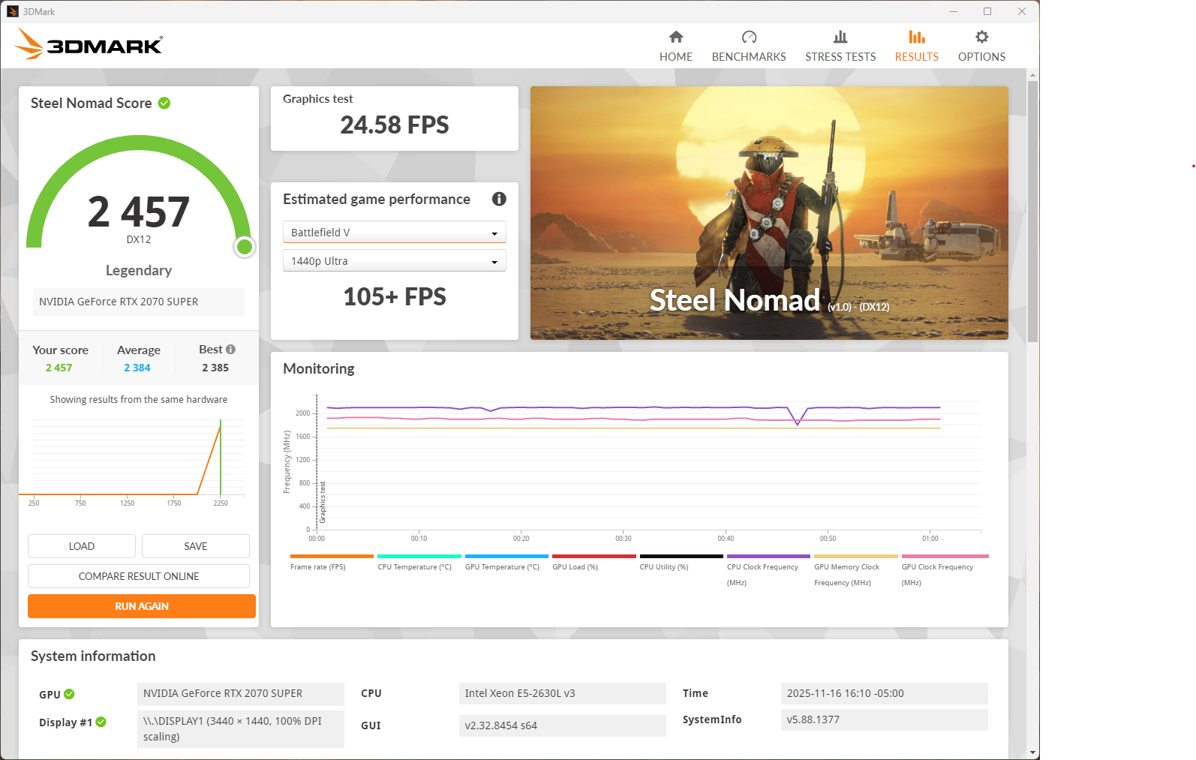Click NVIDIA GeForce RTX 2070 SUPER under Legendary
Screen dimensions: 1196x760
click(139, 302)
